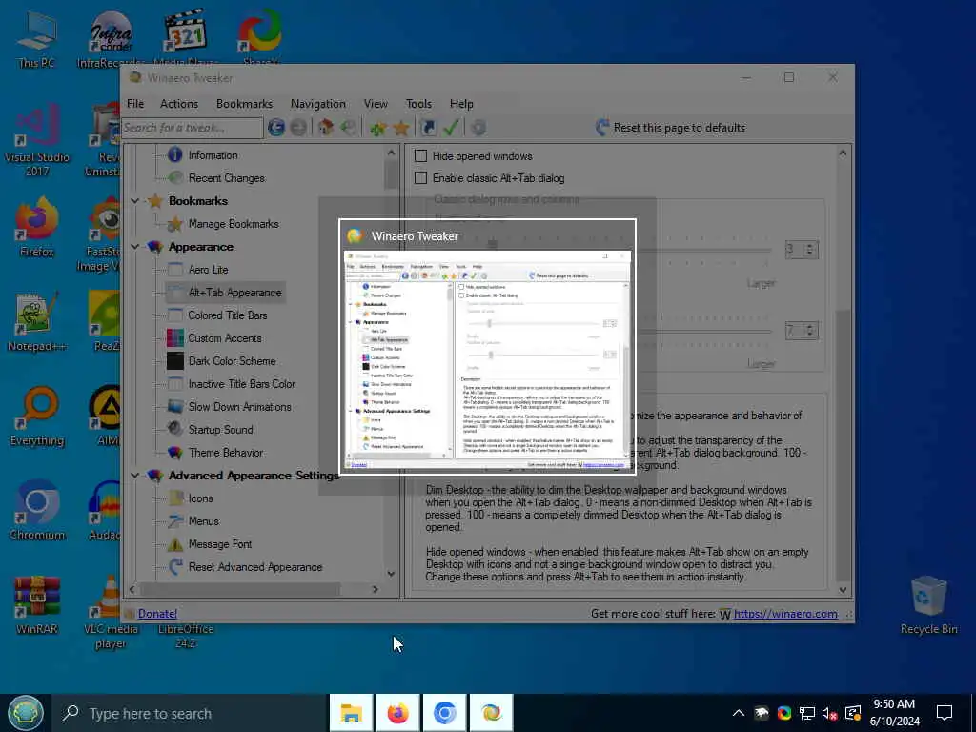This screenshot has height=732, width=976.
Task: Click the stepper showing value 3
Action: [x=802, y=250]
